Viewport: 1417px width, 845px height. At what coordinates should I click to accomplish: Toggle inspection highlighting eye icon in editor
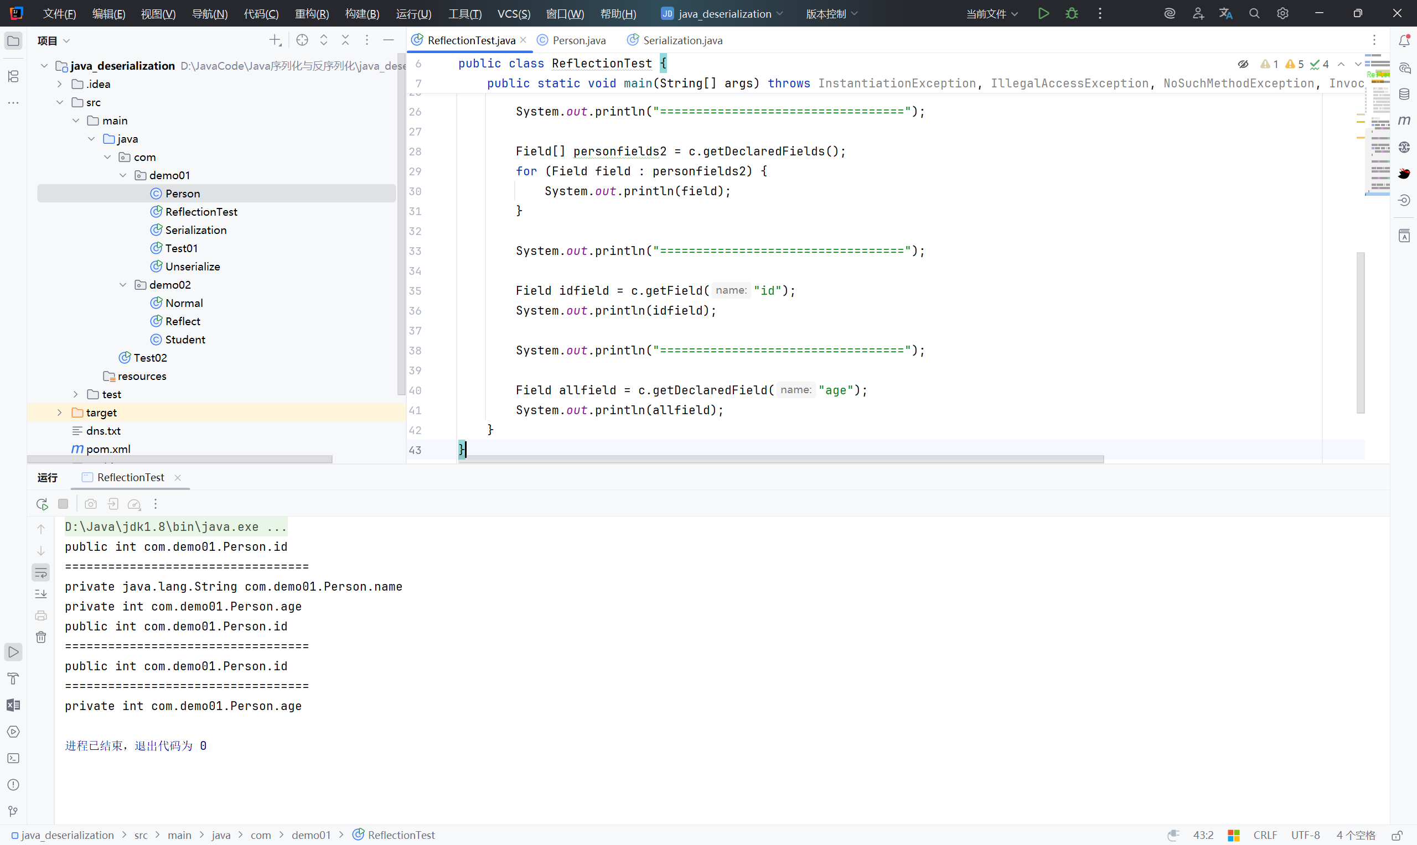(1243, 64)
